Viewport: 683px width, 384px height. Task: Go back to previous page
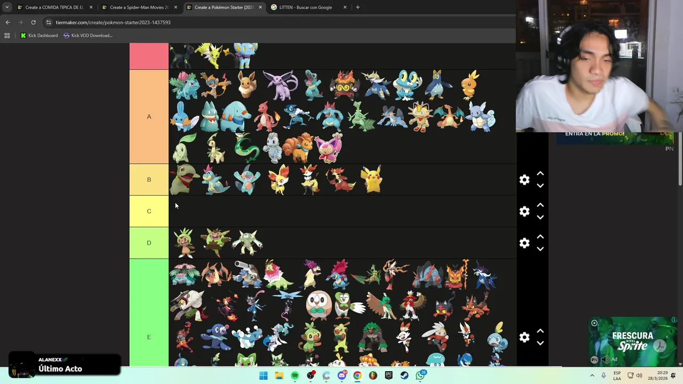(7, 22)
